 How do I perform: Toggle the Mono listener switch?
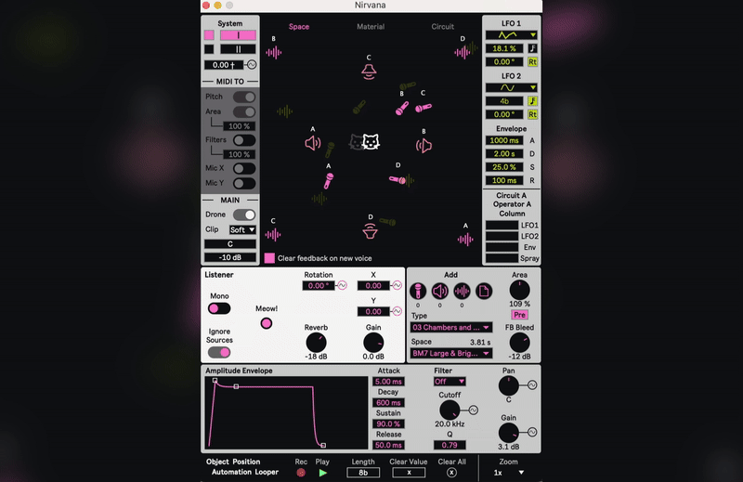tap(219, 308)
